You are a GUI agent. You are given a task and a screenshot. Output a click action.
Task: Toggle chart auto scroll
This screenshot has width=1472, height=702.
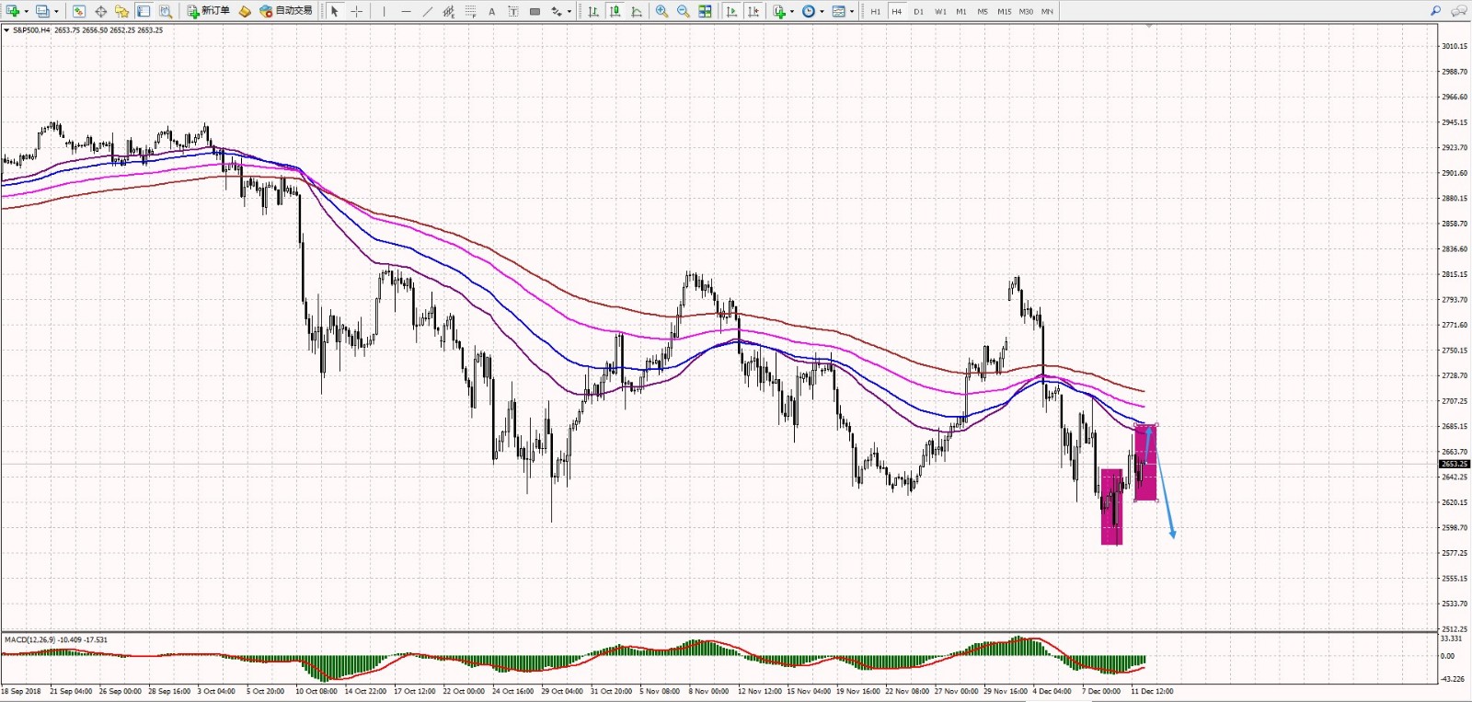click(731, 11)
